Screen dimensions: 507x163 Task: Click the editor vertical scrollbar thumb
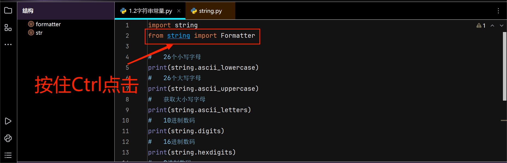(x=505, y=66)
